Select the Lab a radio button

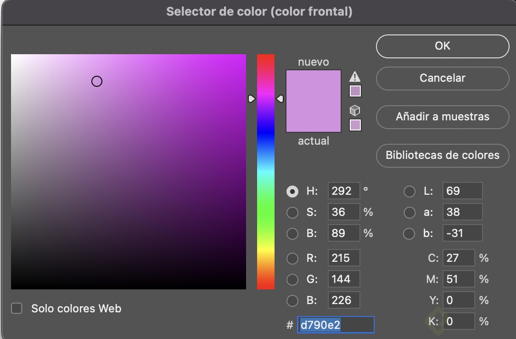409,213
